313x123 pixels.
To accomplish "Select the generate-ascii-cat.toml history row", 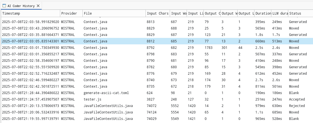I will click(x=106, y=93).
